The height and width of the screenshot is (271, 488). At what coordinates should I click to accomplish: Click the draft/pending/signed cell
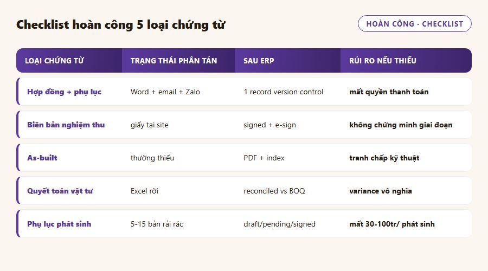[x=279, y=224]
